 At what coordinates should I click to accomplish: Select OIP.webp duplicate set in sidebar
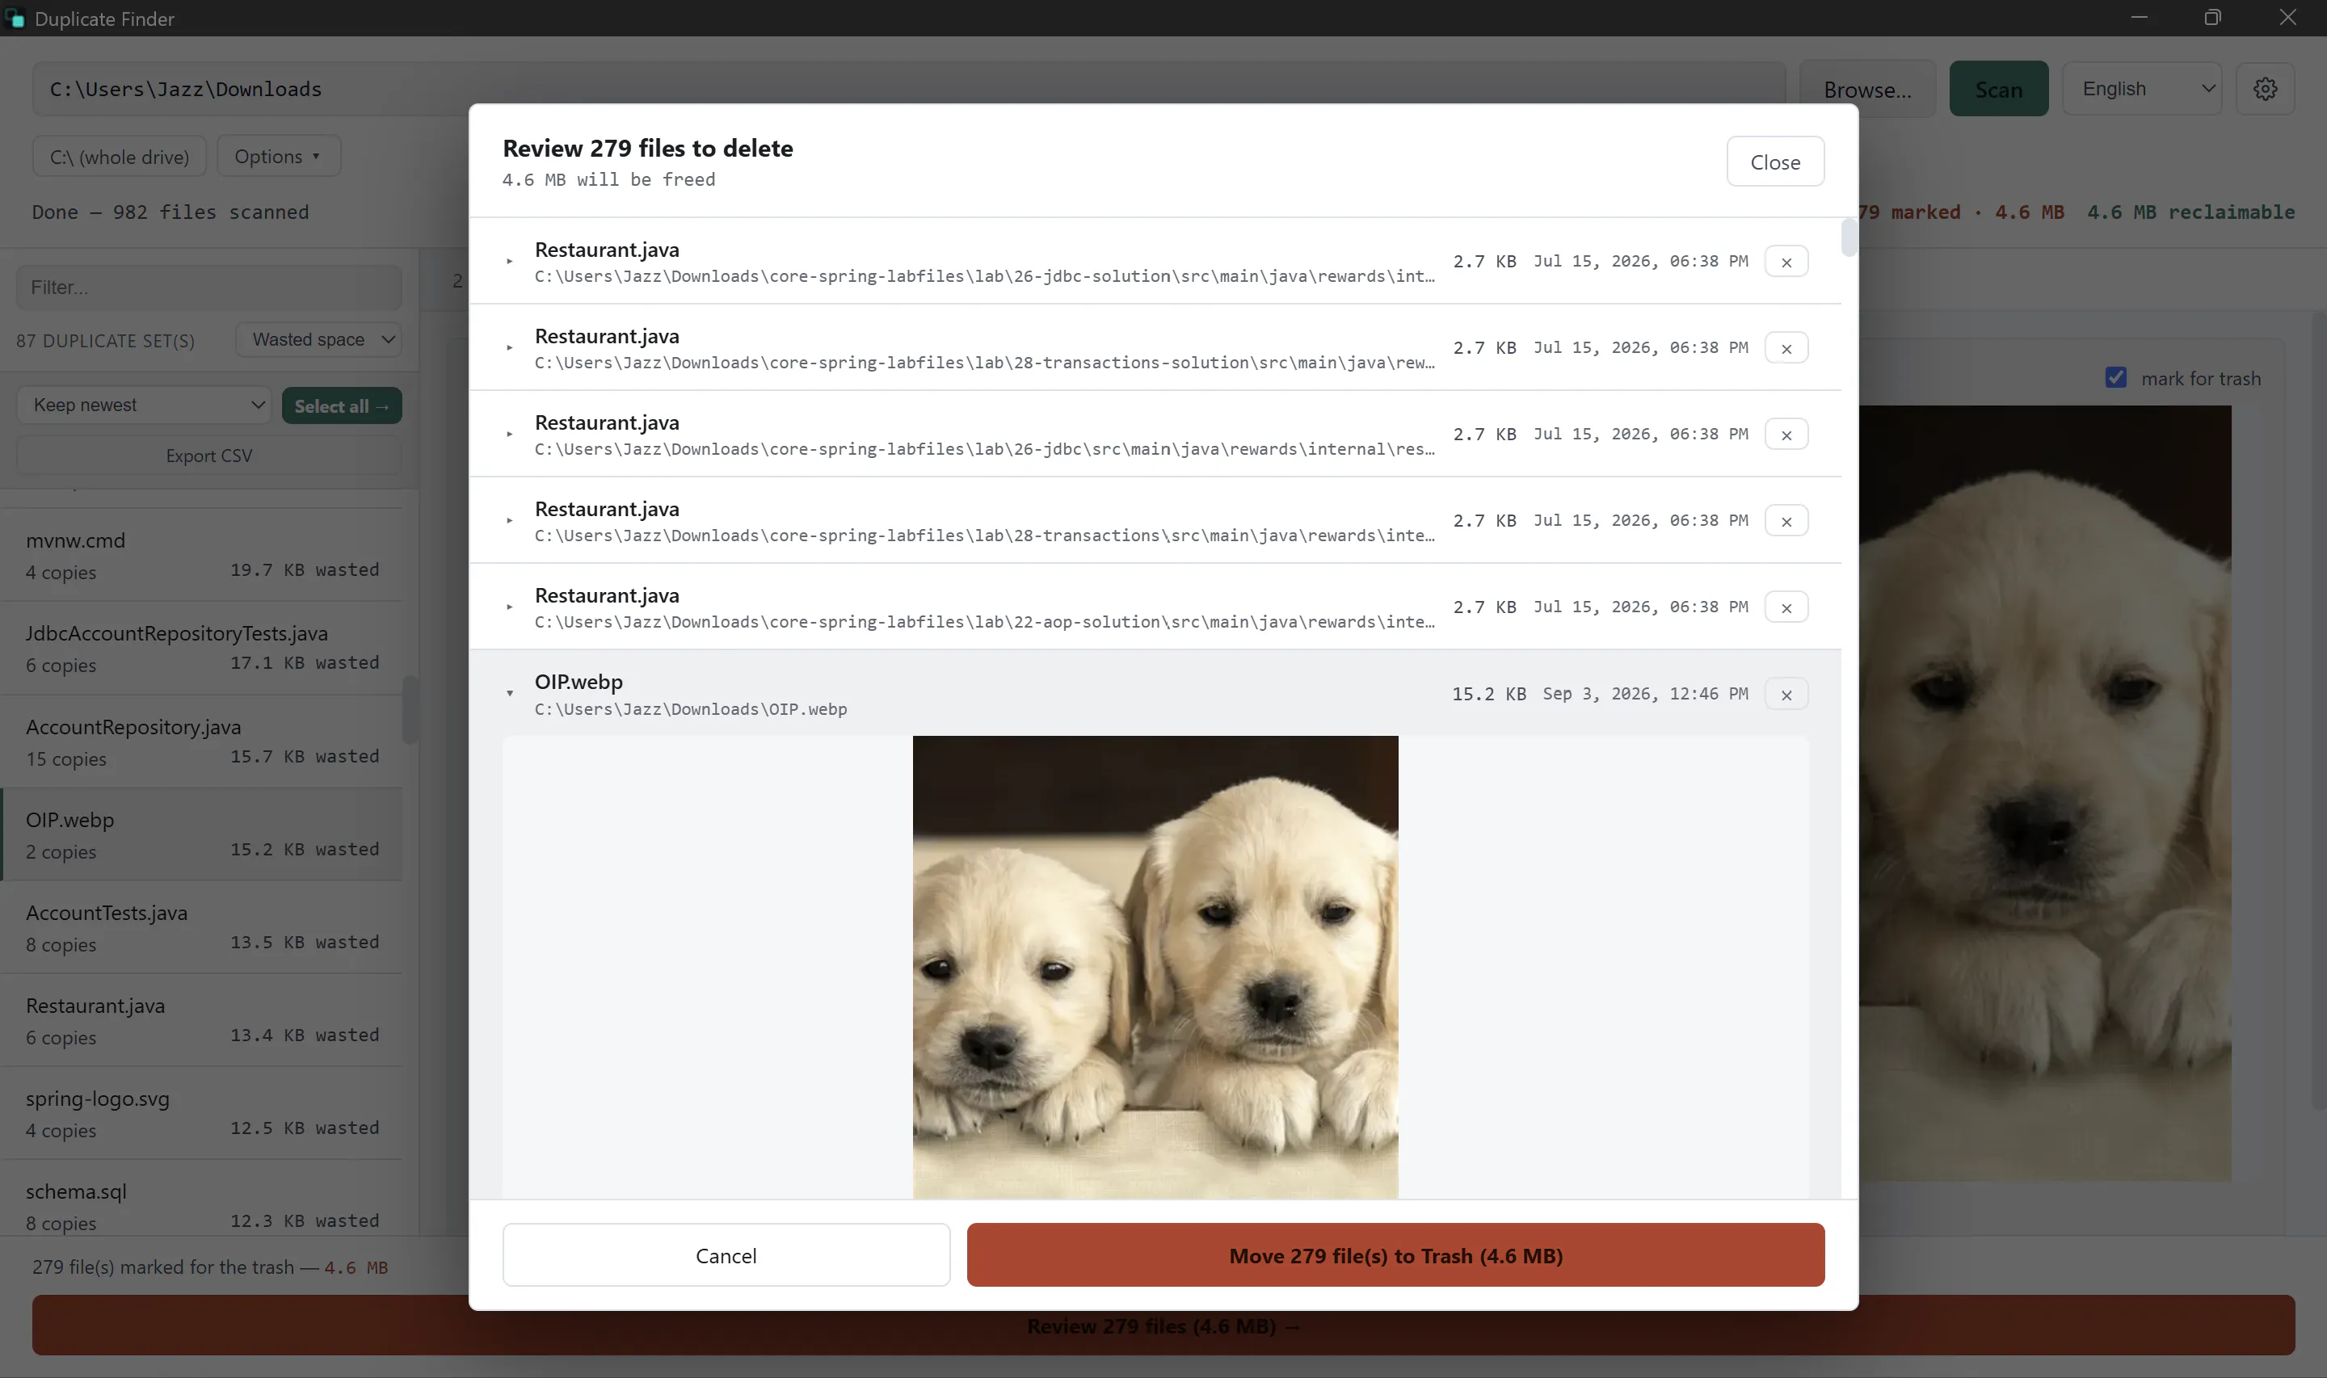click(x=201, y=834)
